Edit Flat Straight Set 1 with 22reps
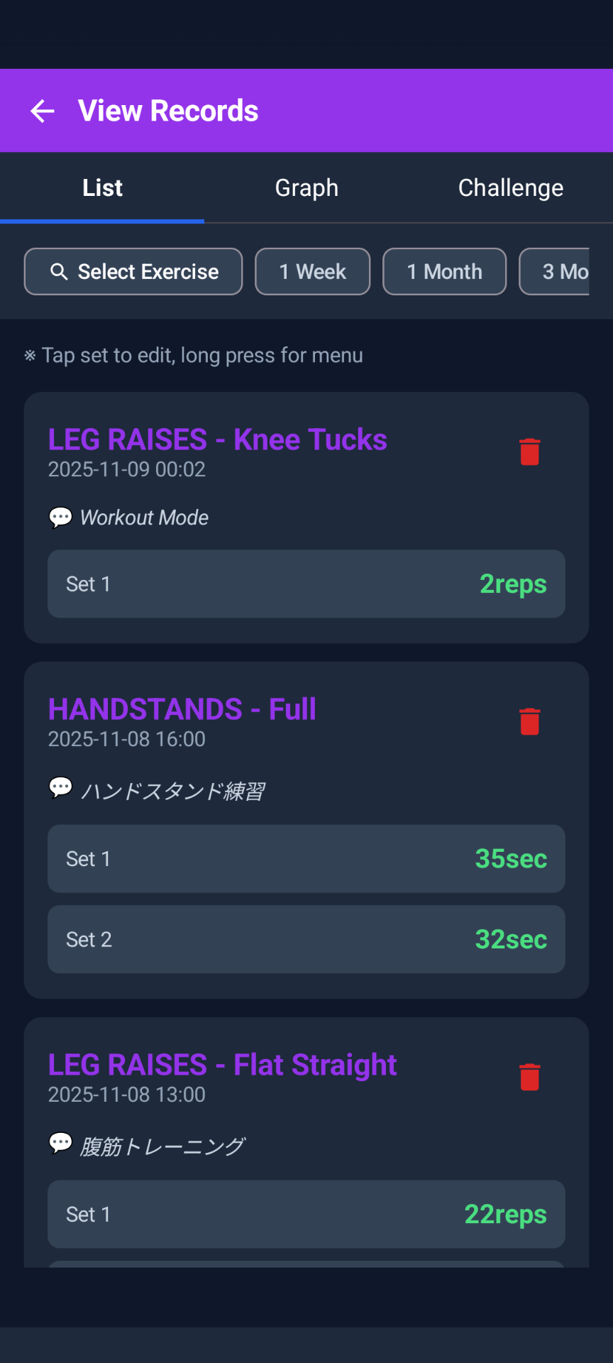Screen dimensions: 613x1363 click(x=306, y=1215)
